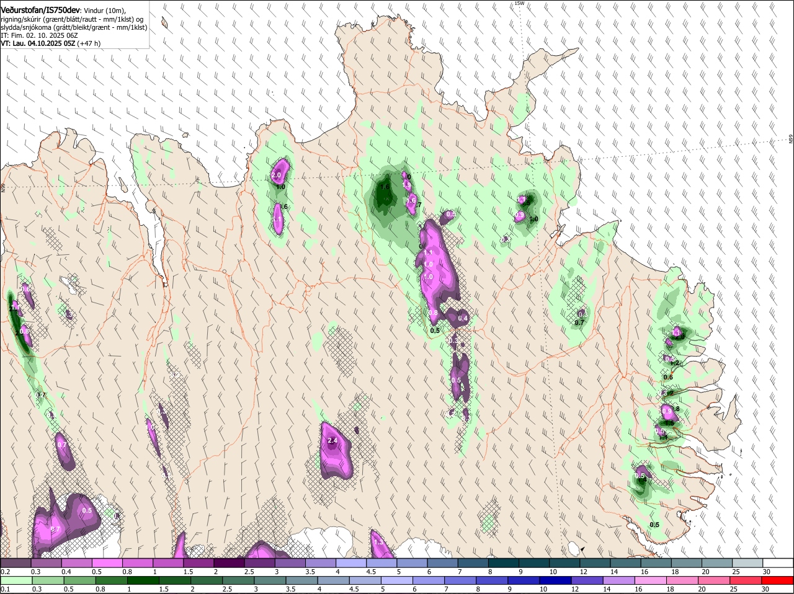Viewport: 794px width, 594px height.
Task: Pick the palest green rain swatch starting at 0.1
Action: pos(16,580)
